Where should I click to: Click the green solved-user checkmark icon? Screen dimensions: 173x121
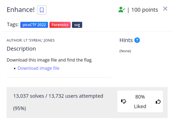(x=122, y=10)
